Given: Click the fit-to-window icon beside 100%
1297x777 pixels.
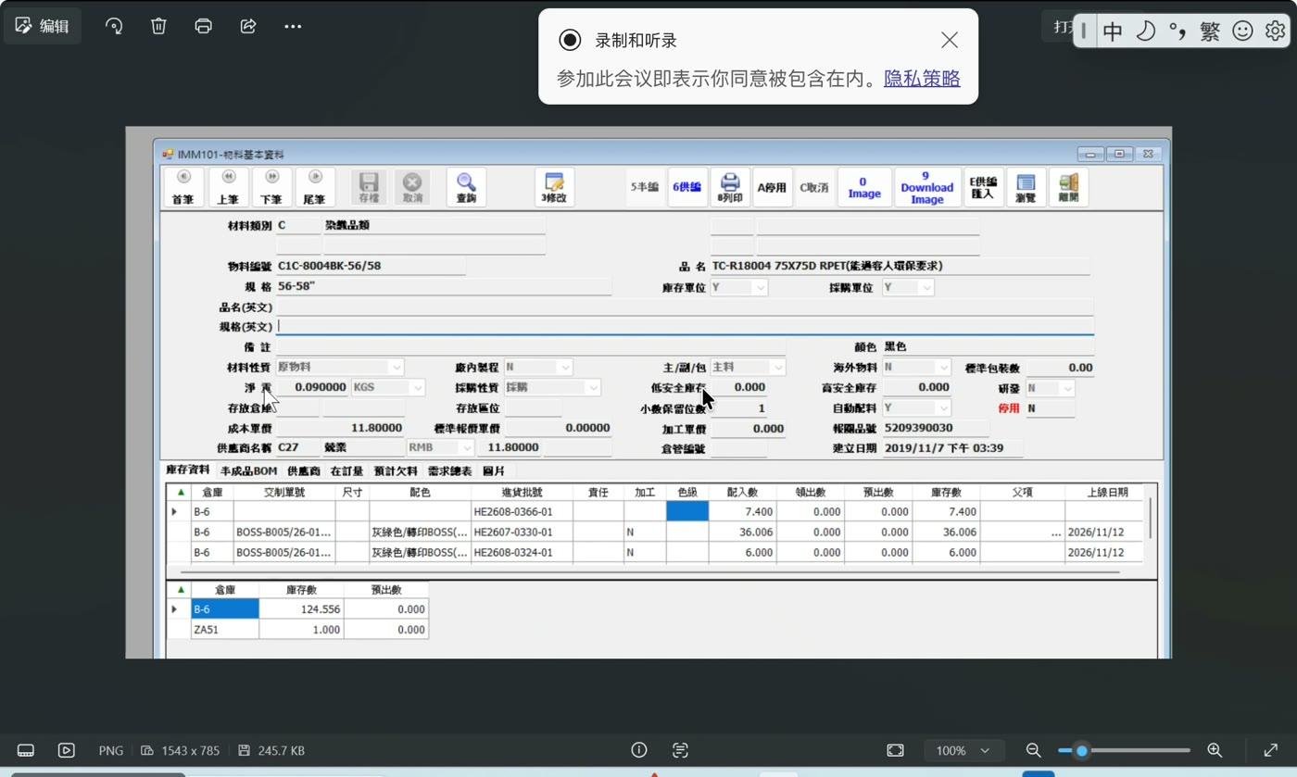Looking at the screenshot, I should click(x=895, y=750).
